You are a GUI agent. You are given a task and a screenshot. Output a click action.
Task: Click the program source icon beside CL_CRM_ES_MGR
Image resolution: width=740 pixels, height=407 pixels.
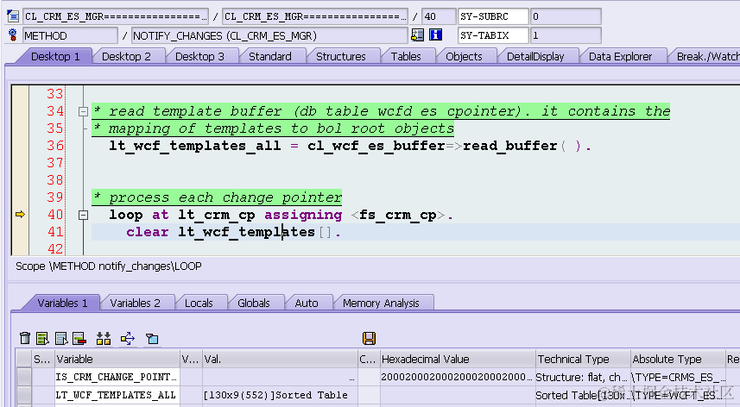coord(13,16)
